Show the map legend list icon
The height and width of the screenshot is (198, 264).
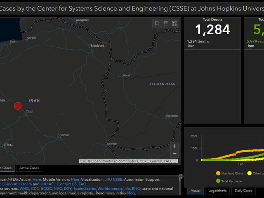(x=166, y=23)
